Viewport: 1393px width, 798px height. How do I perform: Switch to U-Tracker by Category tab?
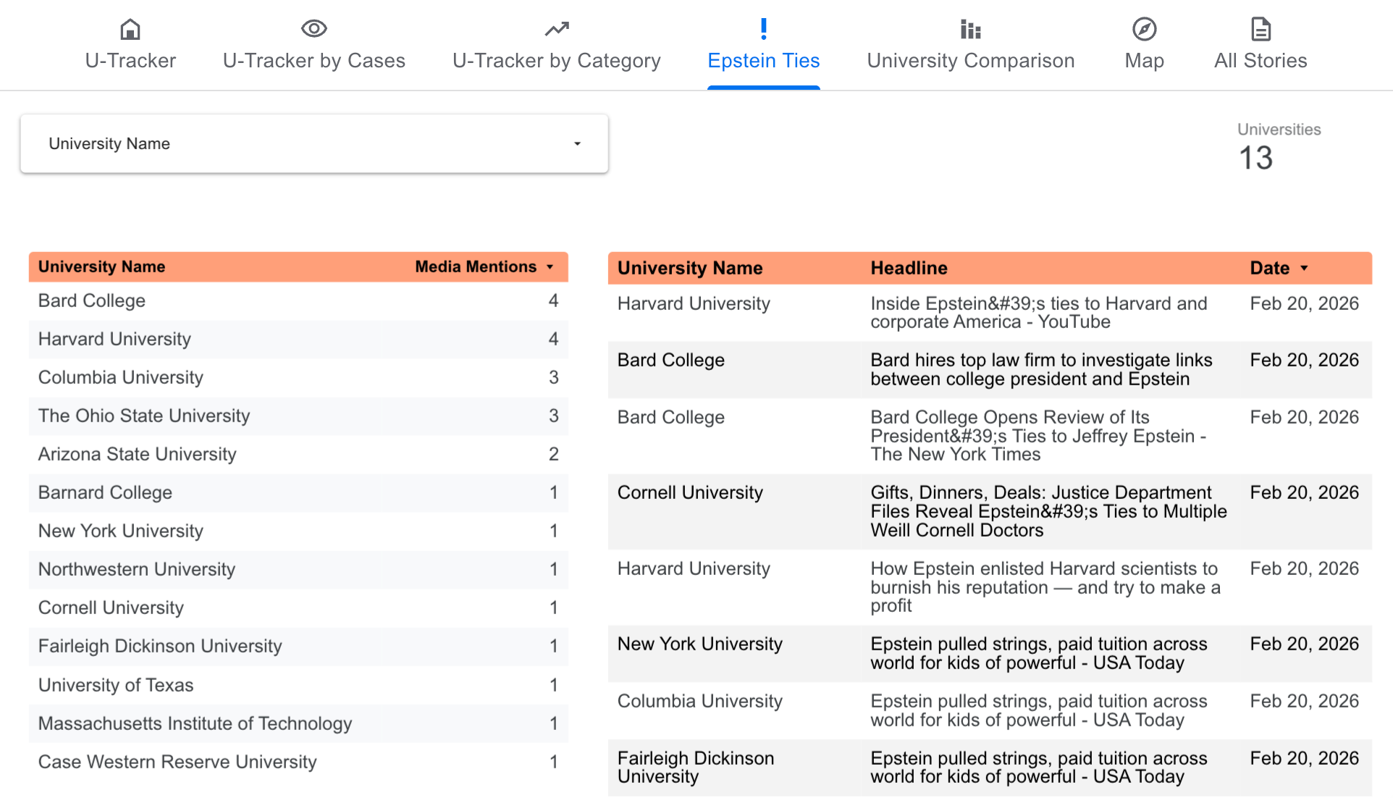pos(556,61)
